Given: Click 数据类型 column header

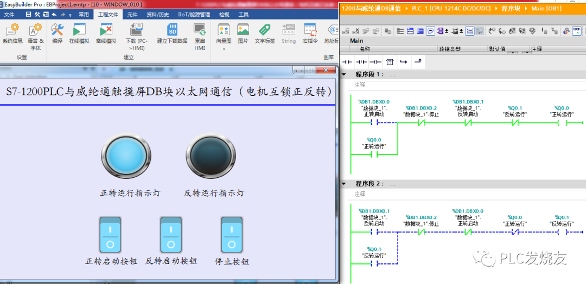Looking at the screenshot, I should coord(462,49).
